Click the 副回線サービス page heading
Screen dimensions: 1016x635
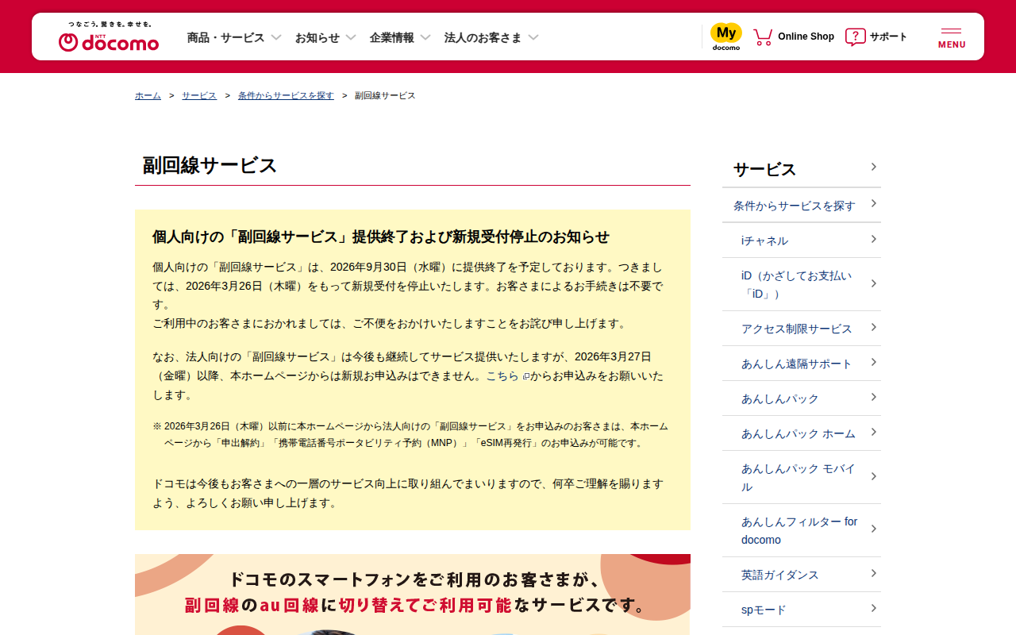point(210,165)
